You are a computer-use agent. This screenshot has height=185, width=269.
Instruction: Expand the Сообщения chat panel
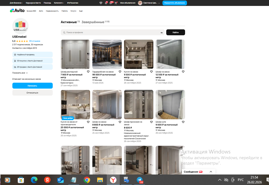tap(211, 172)
